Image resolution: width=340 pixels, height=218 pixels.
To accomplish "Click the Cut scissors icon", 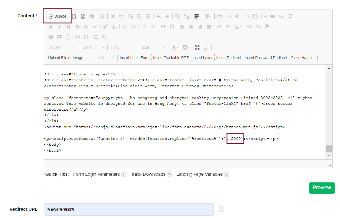I will (113, 16).
